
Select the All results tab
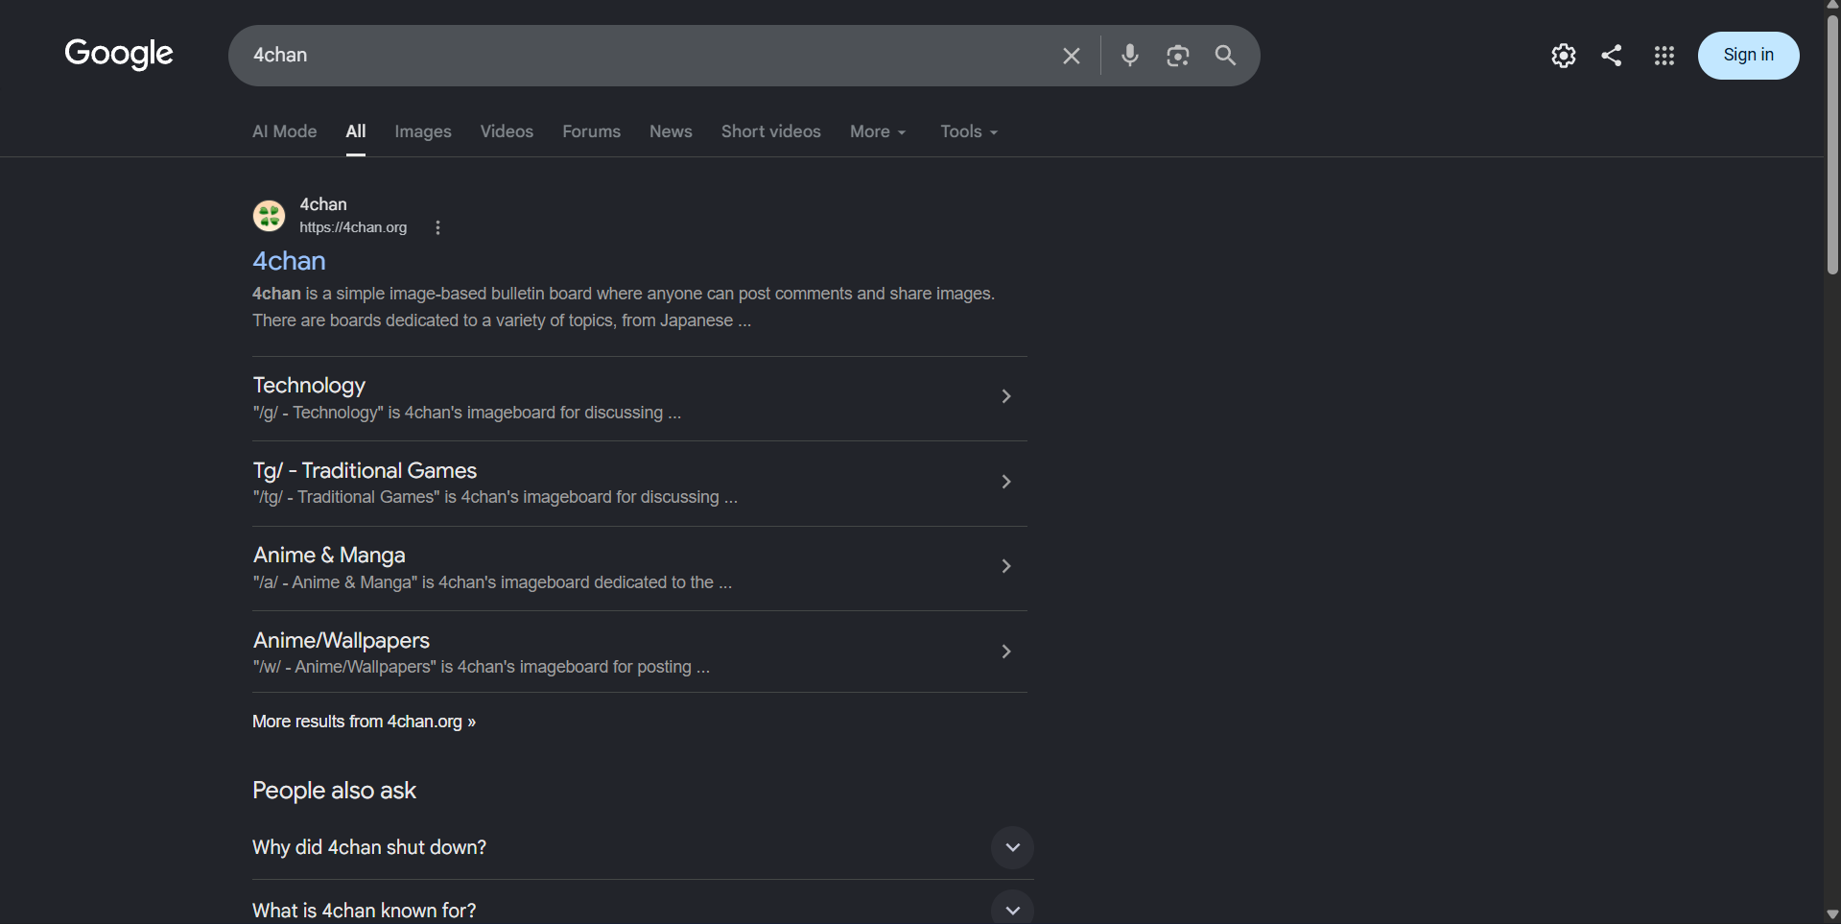(356, 131)
